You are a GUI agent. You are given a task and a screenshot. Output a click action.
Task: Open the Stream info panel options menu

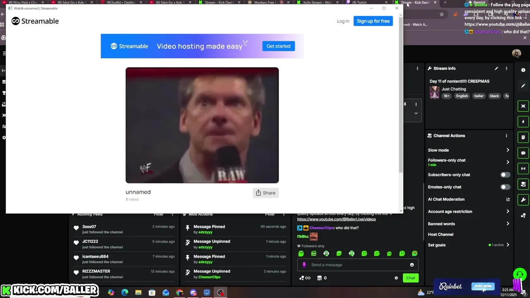[506, 68]
